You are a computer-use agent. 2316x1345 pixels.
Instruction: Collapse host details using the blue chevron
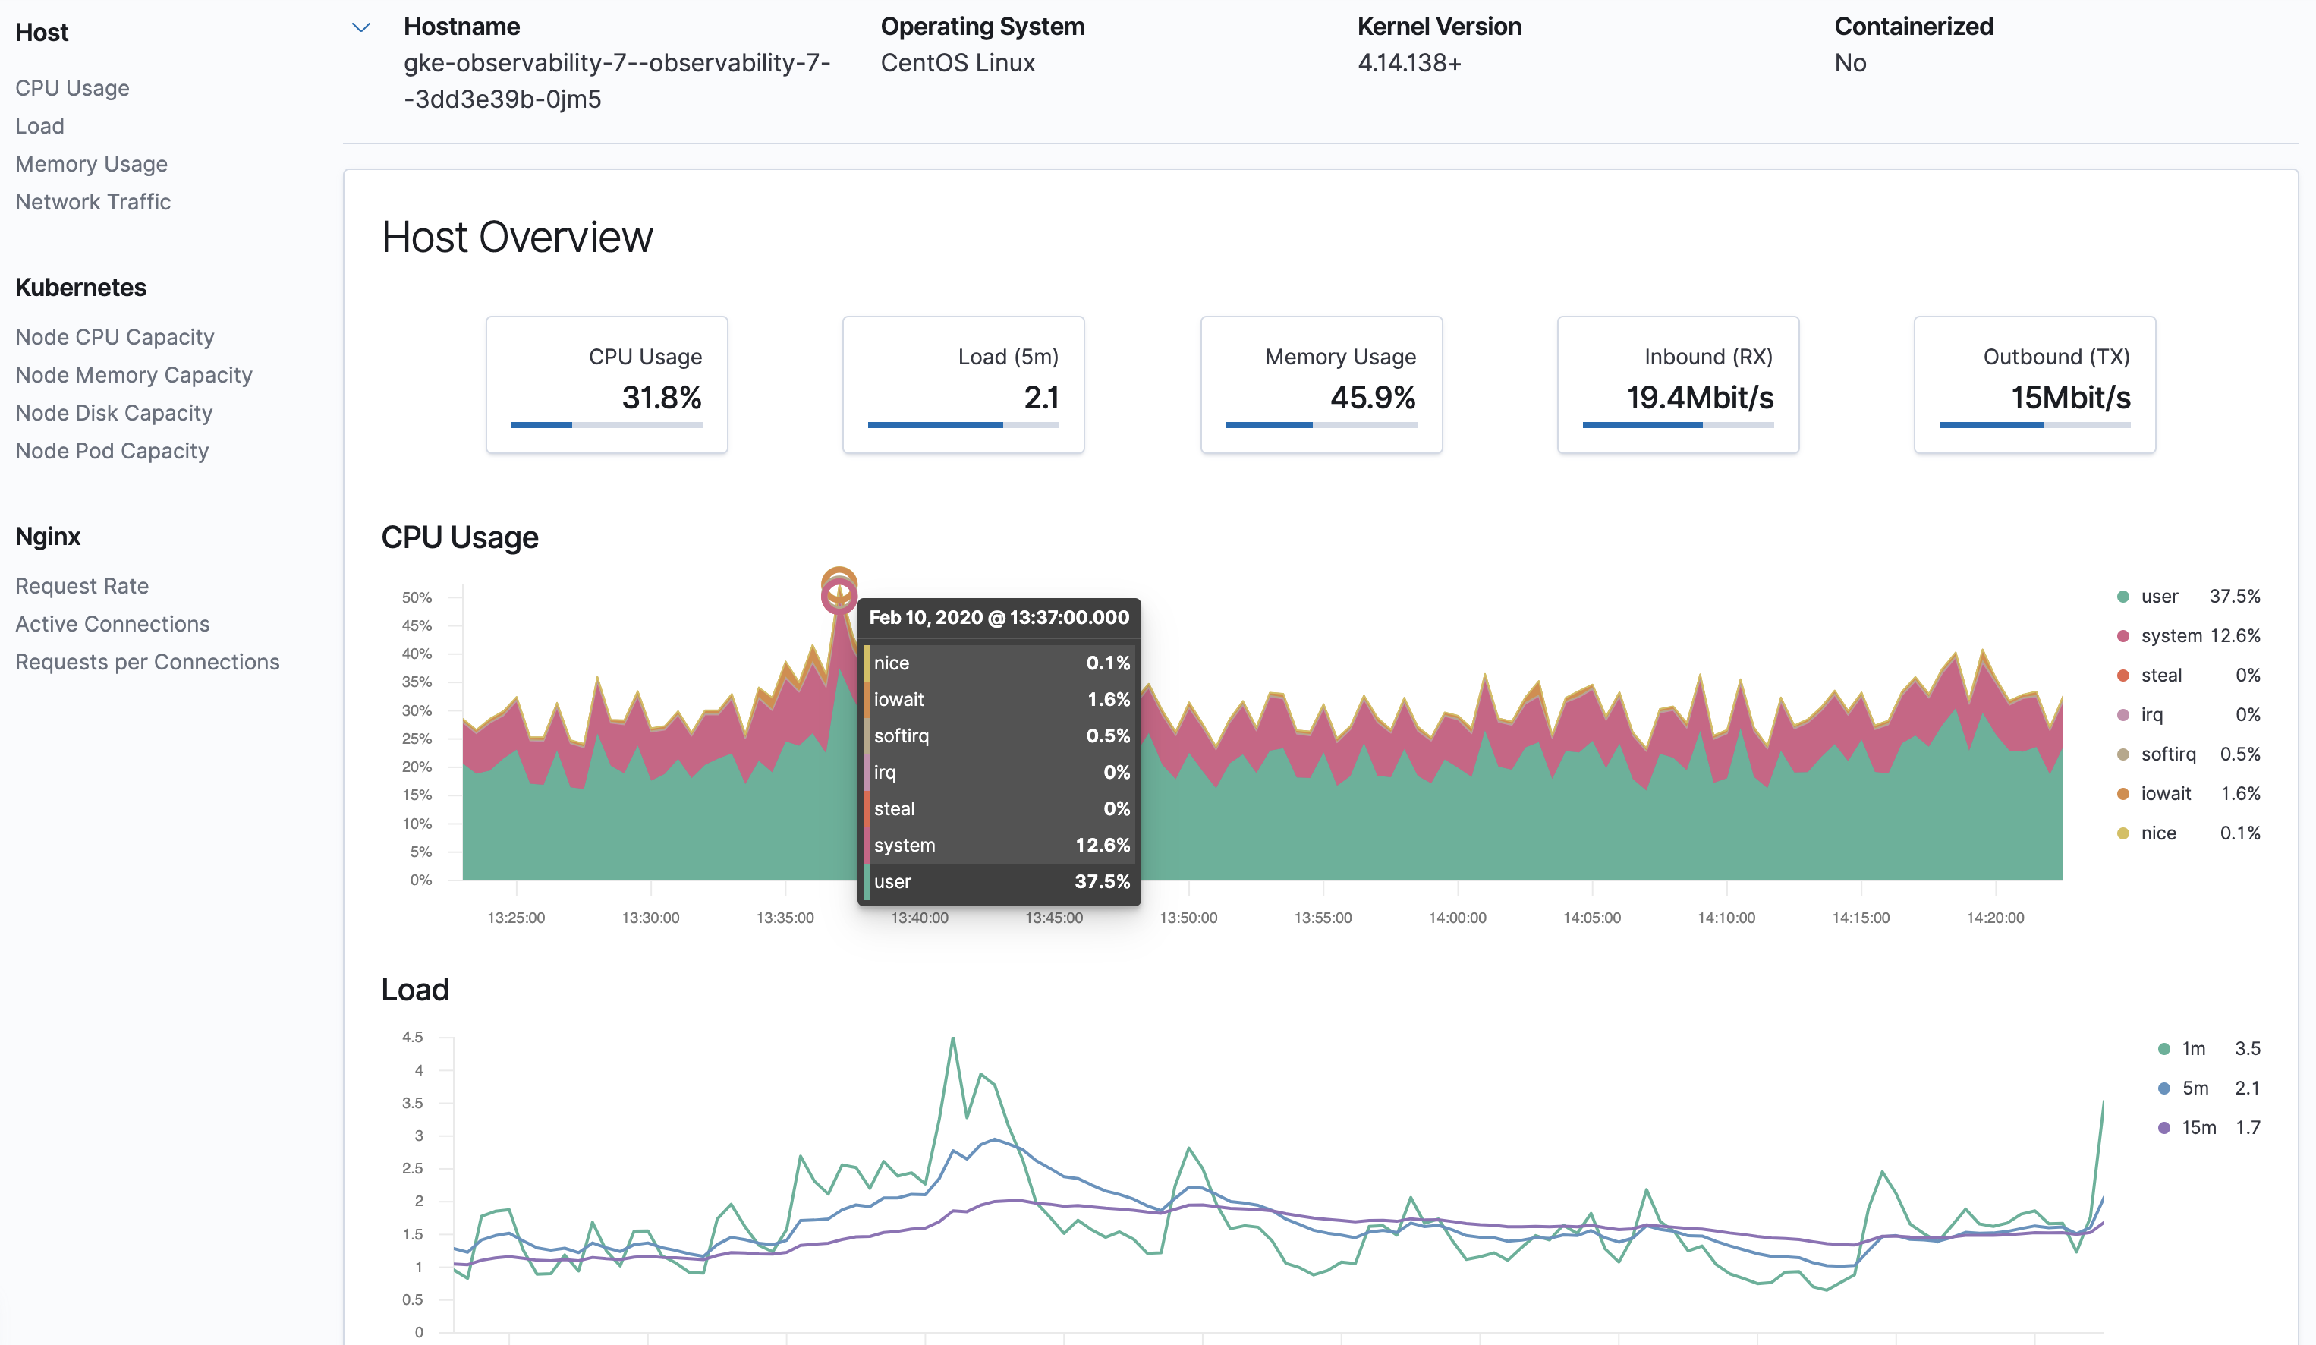point(360,27)
